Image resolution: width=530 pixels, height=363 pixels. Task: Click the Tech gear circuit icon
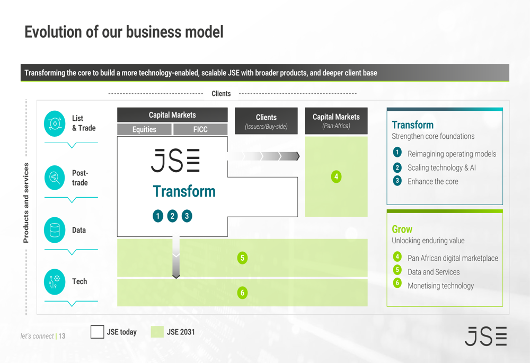click(55, 281)
